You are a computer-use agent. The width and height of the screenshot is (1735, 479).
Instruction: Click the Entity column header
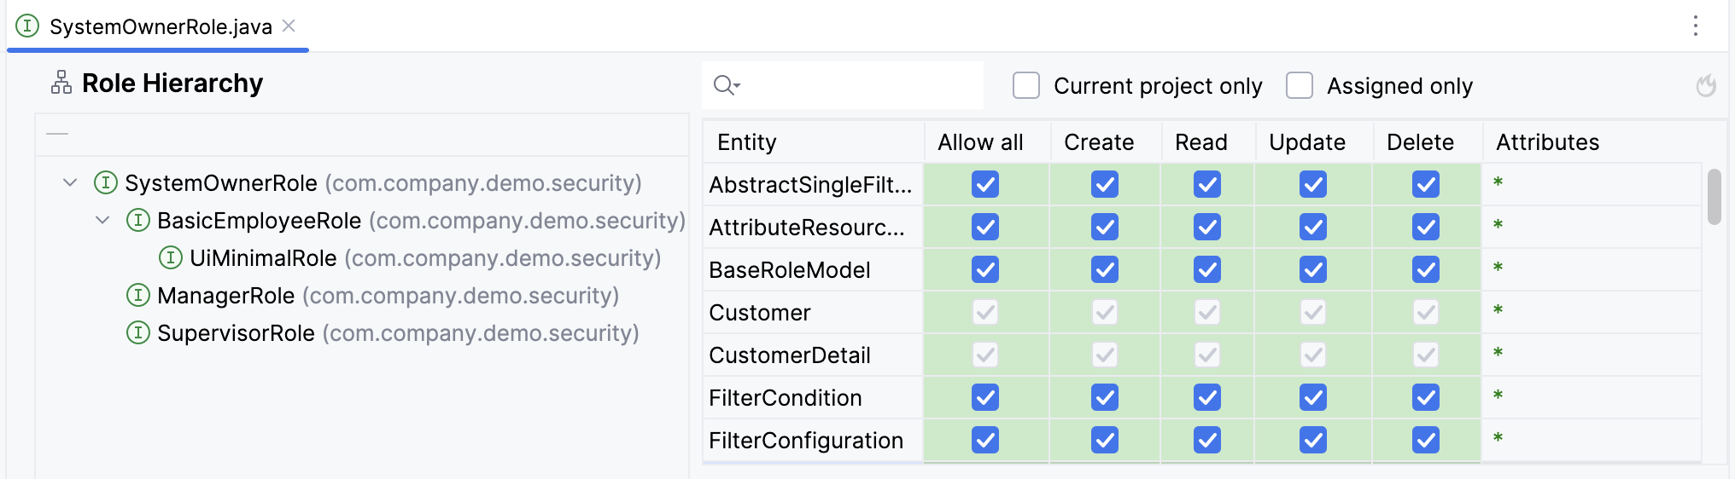[747, 142]
